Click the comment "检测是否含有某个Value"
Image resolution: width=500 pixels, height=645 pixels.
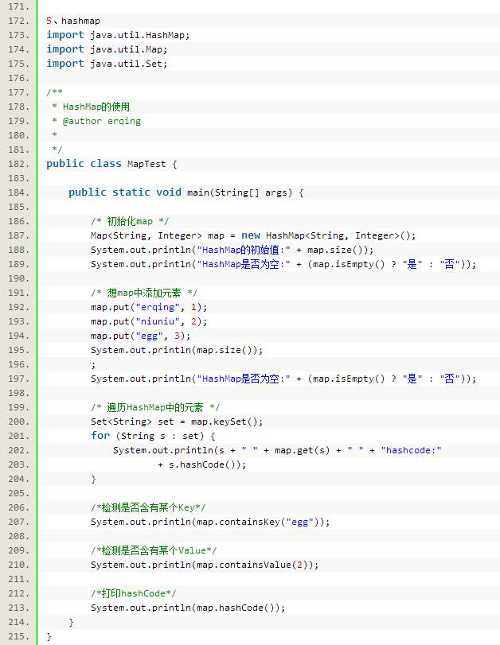click(154, 551)
